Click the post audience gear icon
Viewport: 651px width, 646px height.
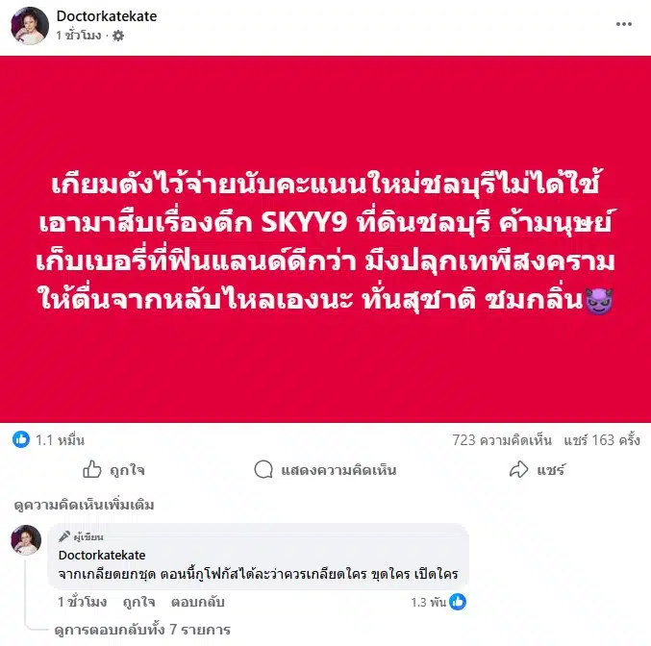point(118,36)
